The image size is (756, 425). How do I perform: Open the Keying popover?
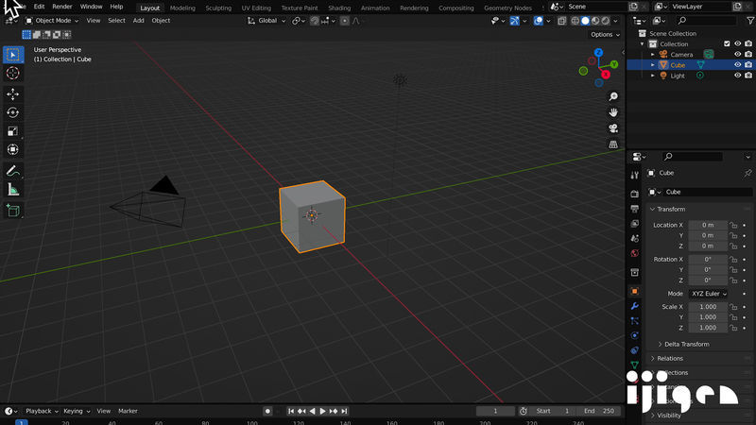click(x=77, y=411)
